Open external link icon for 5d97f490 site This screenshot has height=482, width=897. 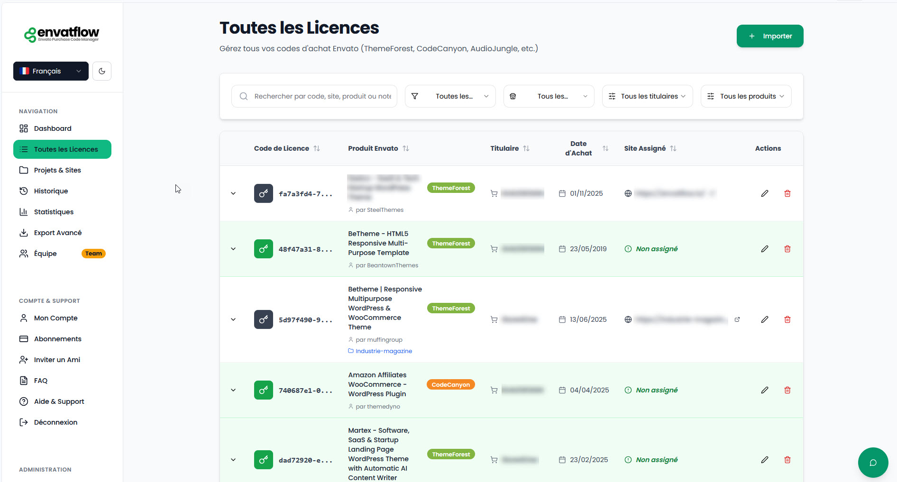click(x=737, y=319)
